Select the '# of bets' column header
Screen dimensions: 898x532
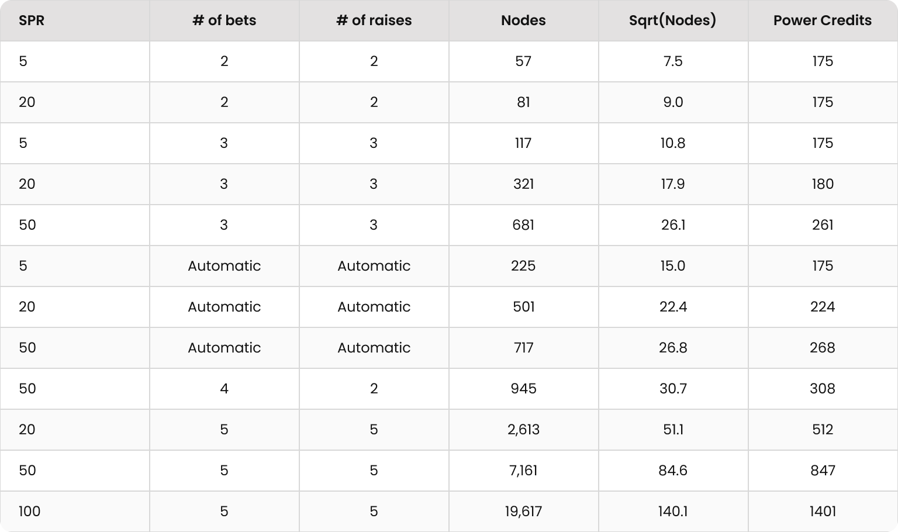click(224, 20)
